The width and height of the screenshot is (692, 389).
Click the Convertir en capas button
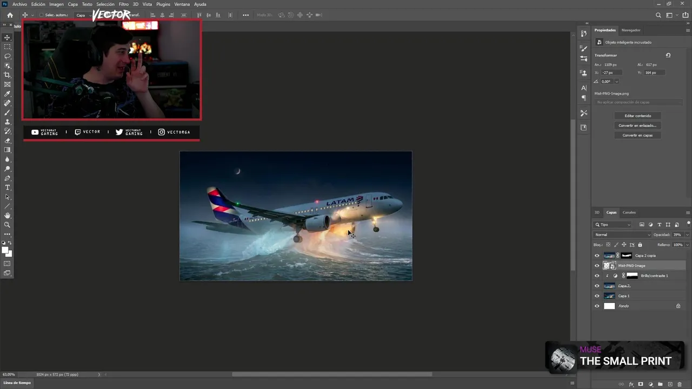point(638,135)
